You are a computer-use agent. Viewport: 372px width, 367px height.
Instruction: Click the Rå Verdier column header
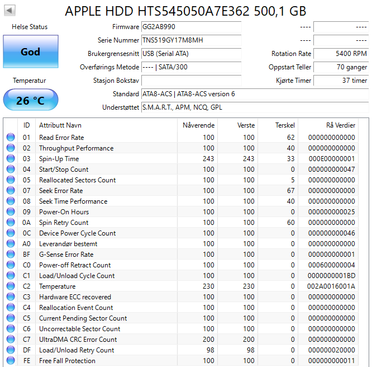pyautogui.click(x=340, y=125)
